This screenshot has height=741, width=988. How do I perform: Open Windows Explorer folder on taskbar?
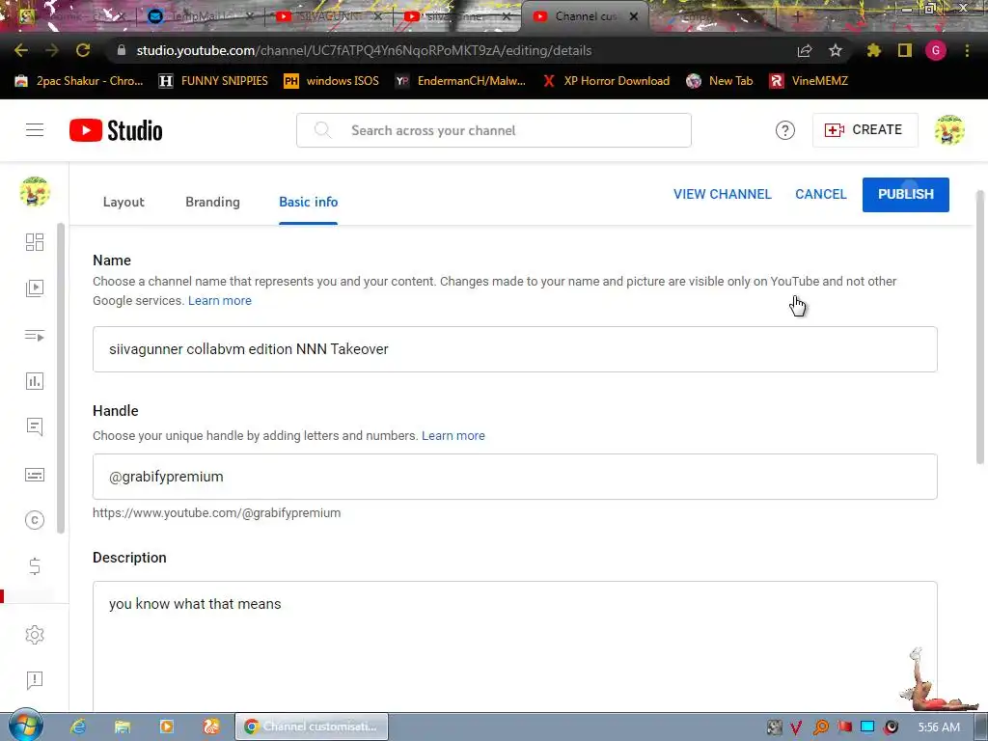123,727
